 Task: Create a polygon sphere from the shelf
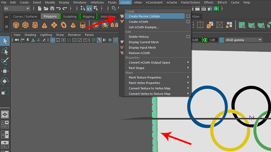[x=16, y=25]
